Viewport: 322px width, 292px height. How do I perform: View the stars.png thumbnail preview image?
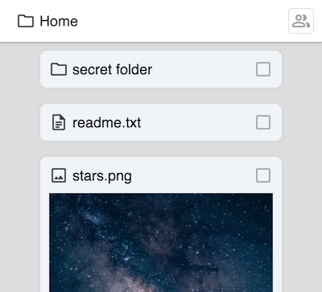click(161, 242)
